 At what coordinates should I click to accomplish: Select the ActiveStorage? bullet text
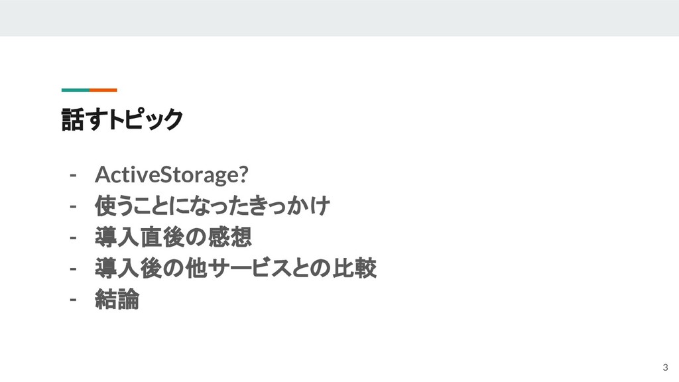click(171, 174)
